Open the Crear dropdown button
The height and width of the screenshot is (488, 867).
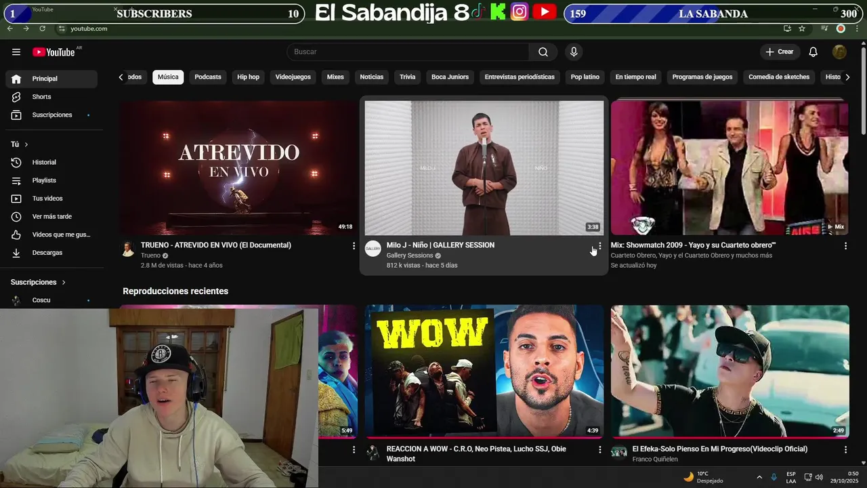tap(779, 52)
